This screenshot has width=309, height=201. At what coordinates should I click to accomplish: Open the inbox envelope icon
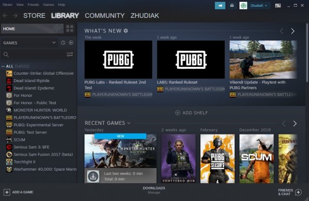(232, 5)
